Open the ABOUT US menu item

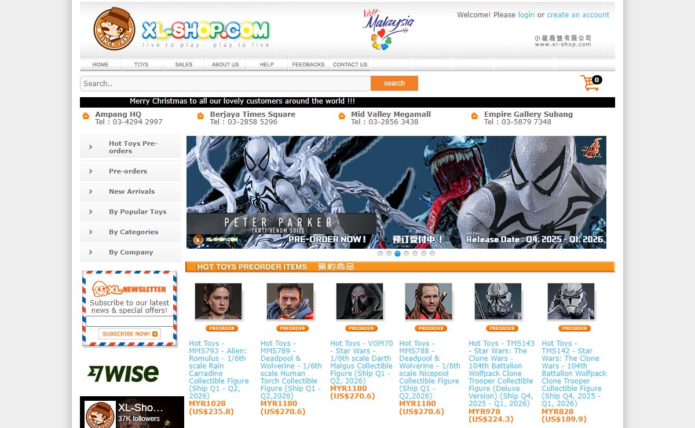pyautogui.click(x=225, y=64)
